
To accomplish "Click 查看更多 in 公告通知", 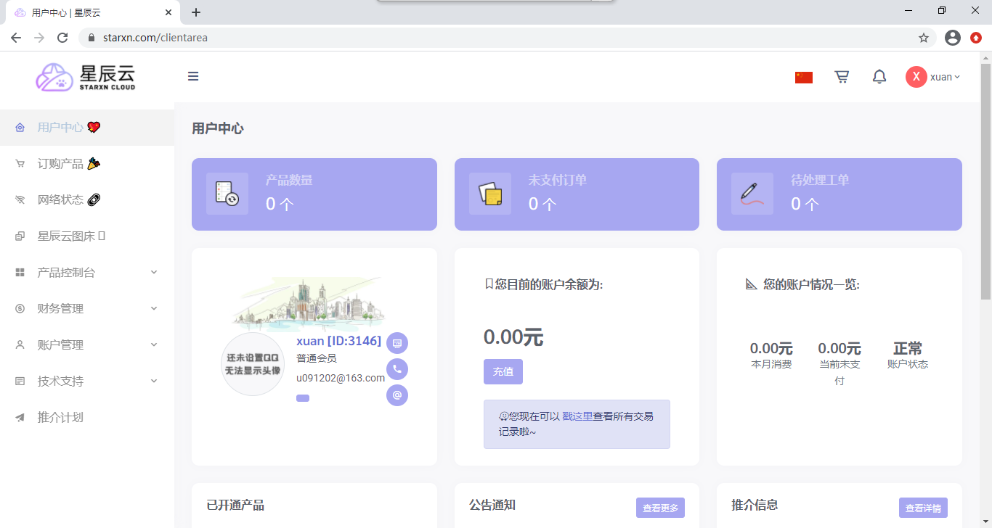I will coord(660,508).
